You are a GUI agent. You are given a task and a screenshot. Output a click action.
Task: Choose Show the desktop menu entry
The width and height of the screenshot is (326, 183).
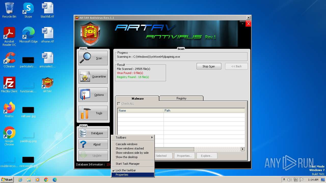[x=133, y=157]
